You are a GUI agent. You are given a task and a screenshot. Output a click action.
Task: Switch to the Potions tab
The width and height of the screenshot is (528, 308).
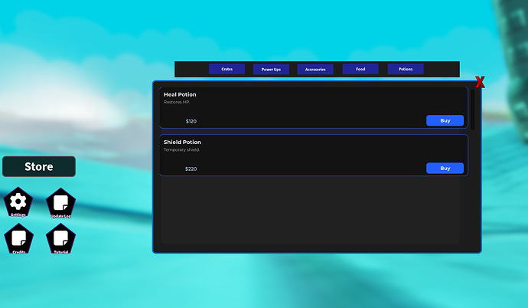point(406,69)
